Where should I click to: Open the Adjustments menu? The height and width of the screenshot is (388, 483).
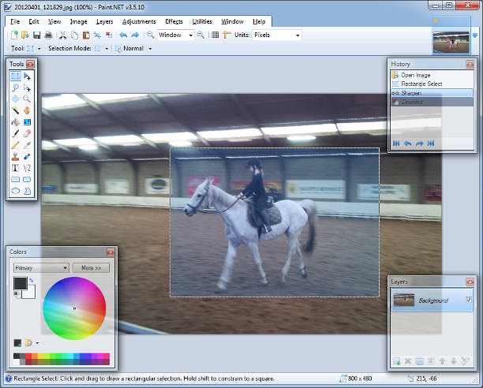tap(139, 21)
